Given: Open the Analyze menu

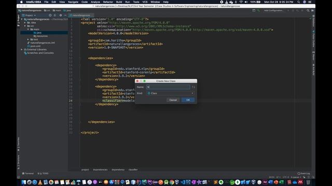Looking at the screenshot, I should point(95,2).
